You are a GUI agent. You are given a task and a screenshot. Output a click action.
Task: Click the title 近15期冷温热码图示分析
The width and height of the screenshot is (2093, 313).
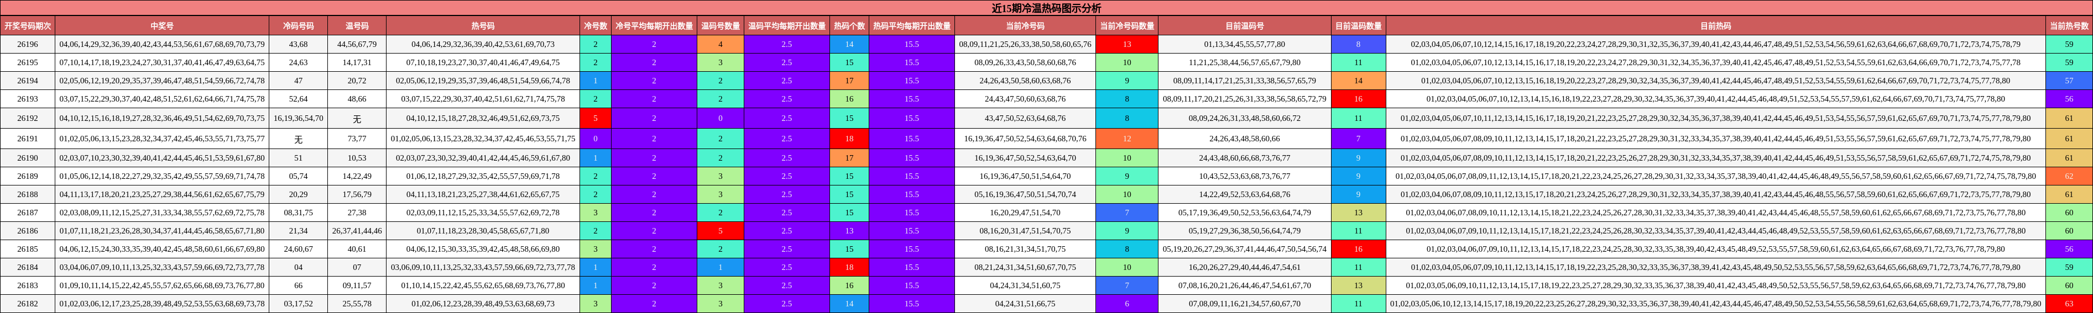(x=1046, y=8)
